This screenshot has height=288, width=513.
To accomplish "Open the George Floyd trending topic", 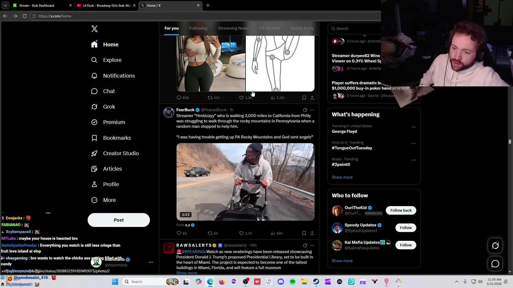I will click(x=344, y=131).
